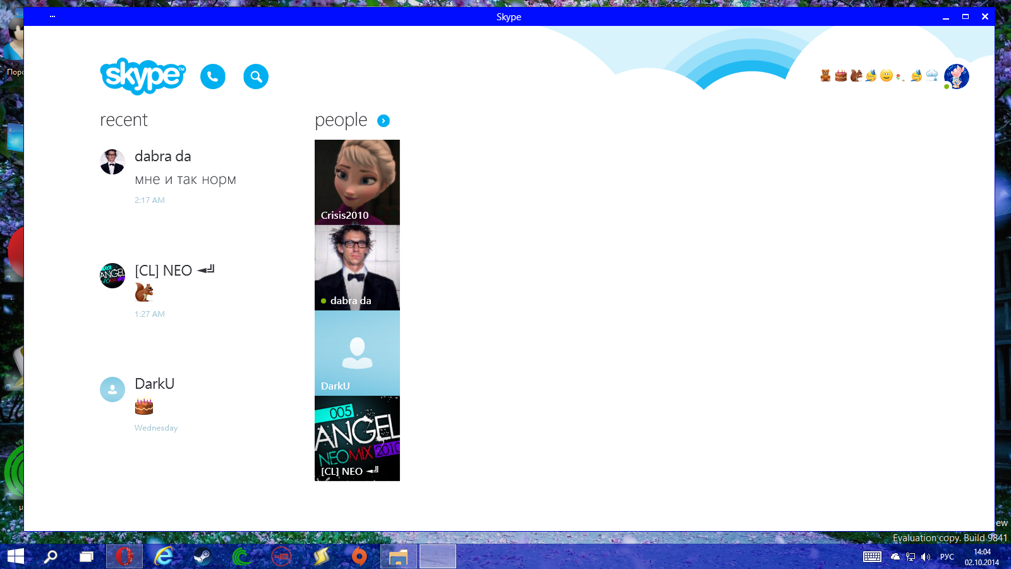Viewport: 1011px width, 569px height.
Task: Open the network tray icon
Action: (911, 556)
